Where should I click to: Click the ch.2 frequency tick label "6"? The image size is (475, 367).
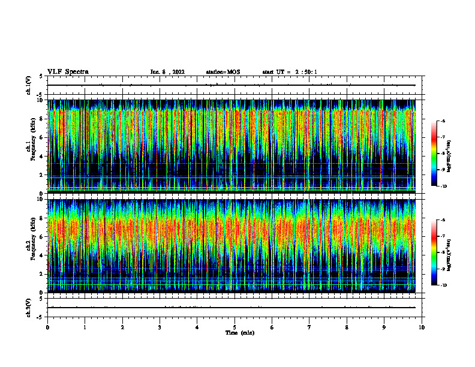pyautogui.click(x=41, y=237)
